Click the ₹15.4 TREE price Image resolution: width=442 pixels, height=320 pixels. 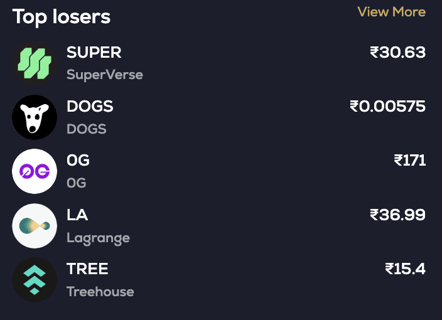pos(405,269)
